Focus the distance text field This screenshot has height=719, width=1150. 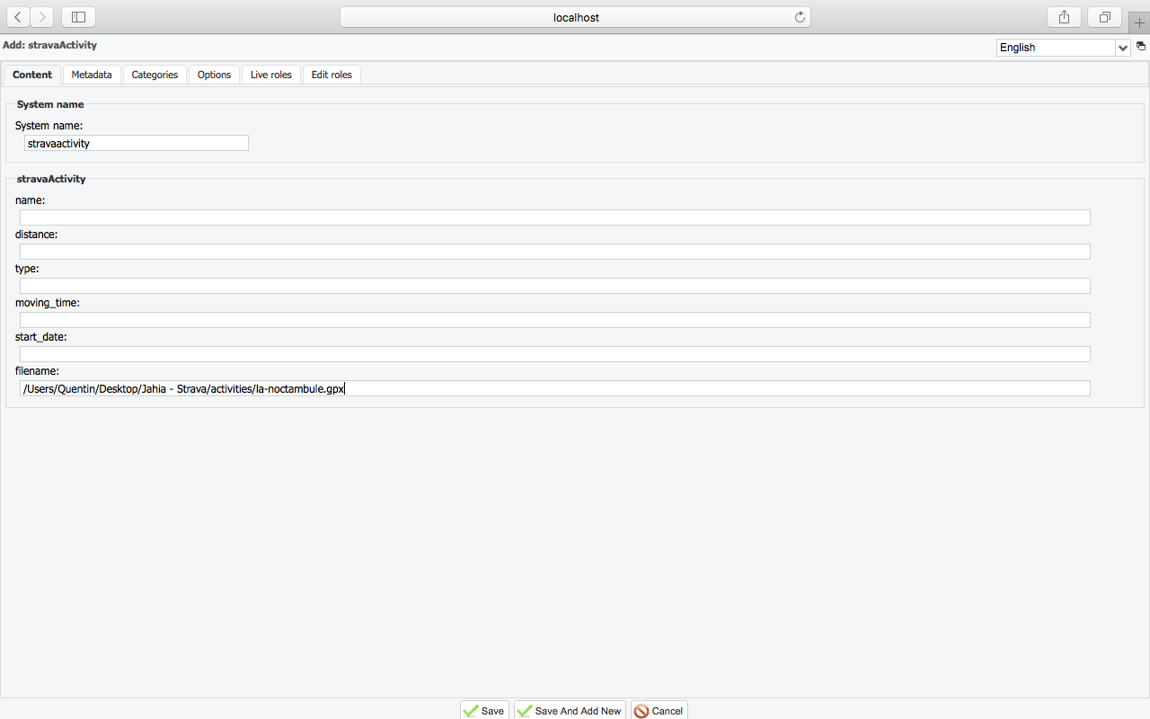554,252
